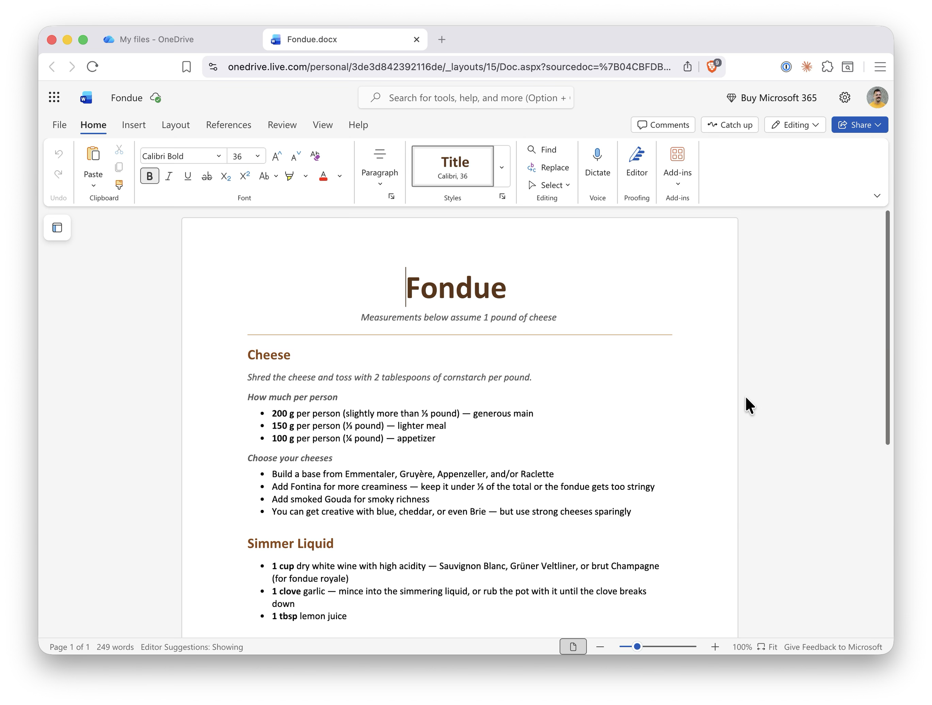This screenshot has height=705, width=932.
Task: Open the Editor proofing tool
Action: tap(637, 154)
